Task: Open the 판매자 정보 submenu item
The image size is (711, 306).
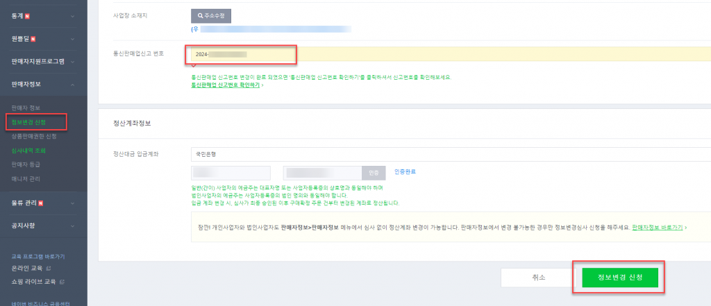Action: pos(26,108)
